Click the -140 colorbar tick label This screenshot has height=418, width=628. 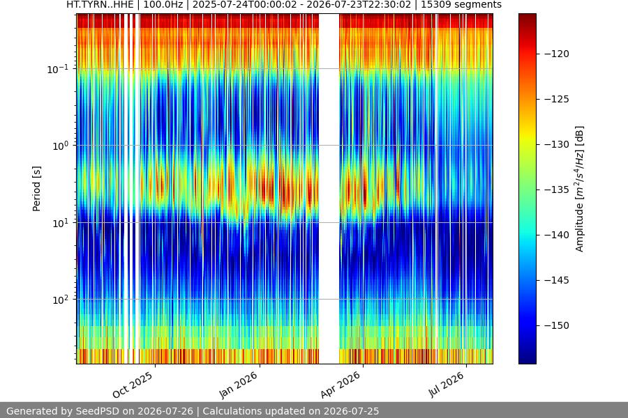tap(557, 235)
